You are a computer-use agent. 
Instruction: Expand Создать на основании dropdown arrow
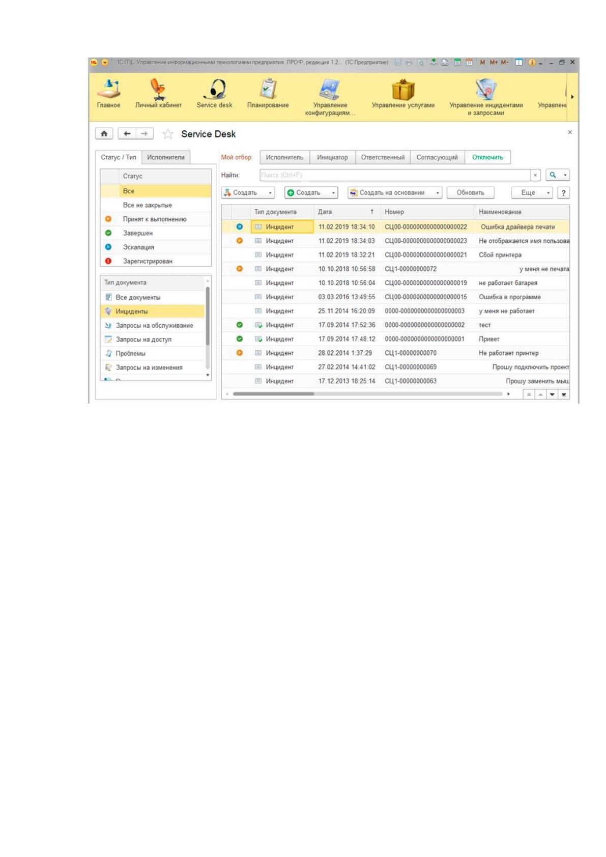[438, 193]
